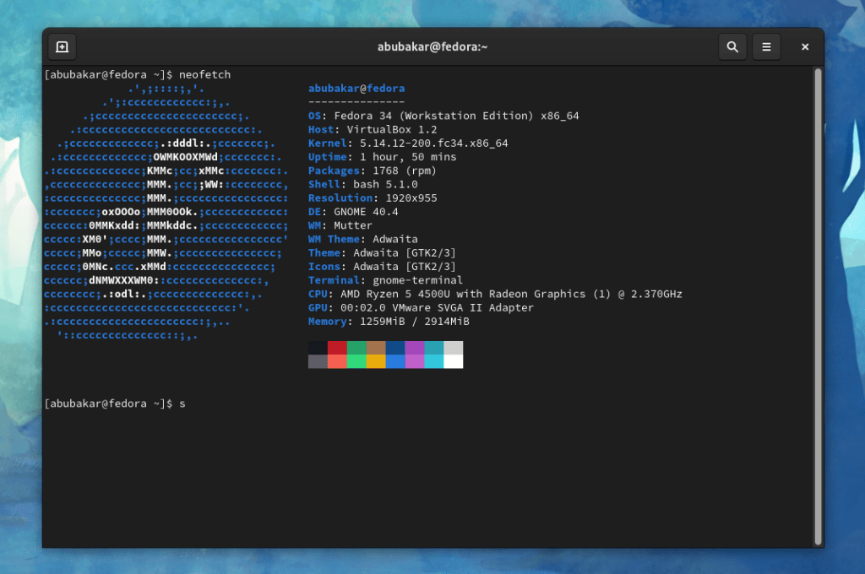Click the abubakar@fedora title bar text

(x=432, y=46)
